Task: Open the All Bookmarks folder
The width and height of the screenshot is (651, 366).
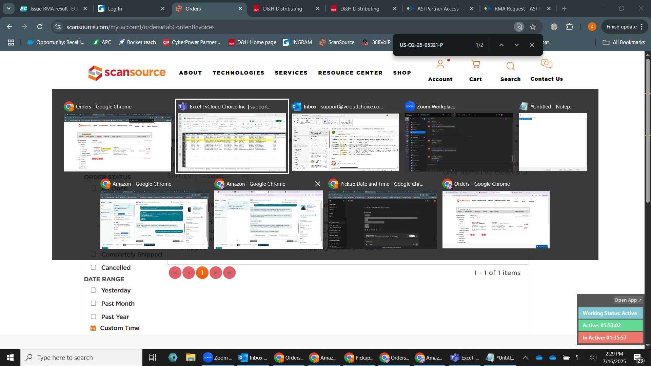Action: (624, 42)
